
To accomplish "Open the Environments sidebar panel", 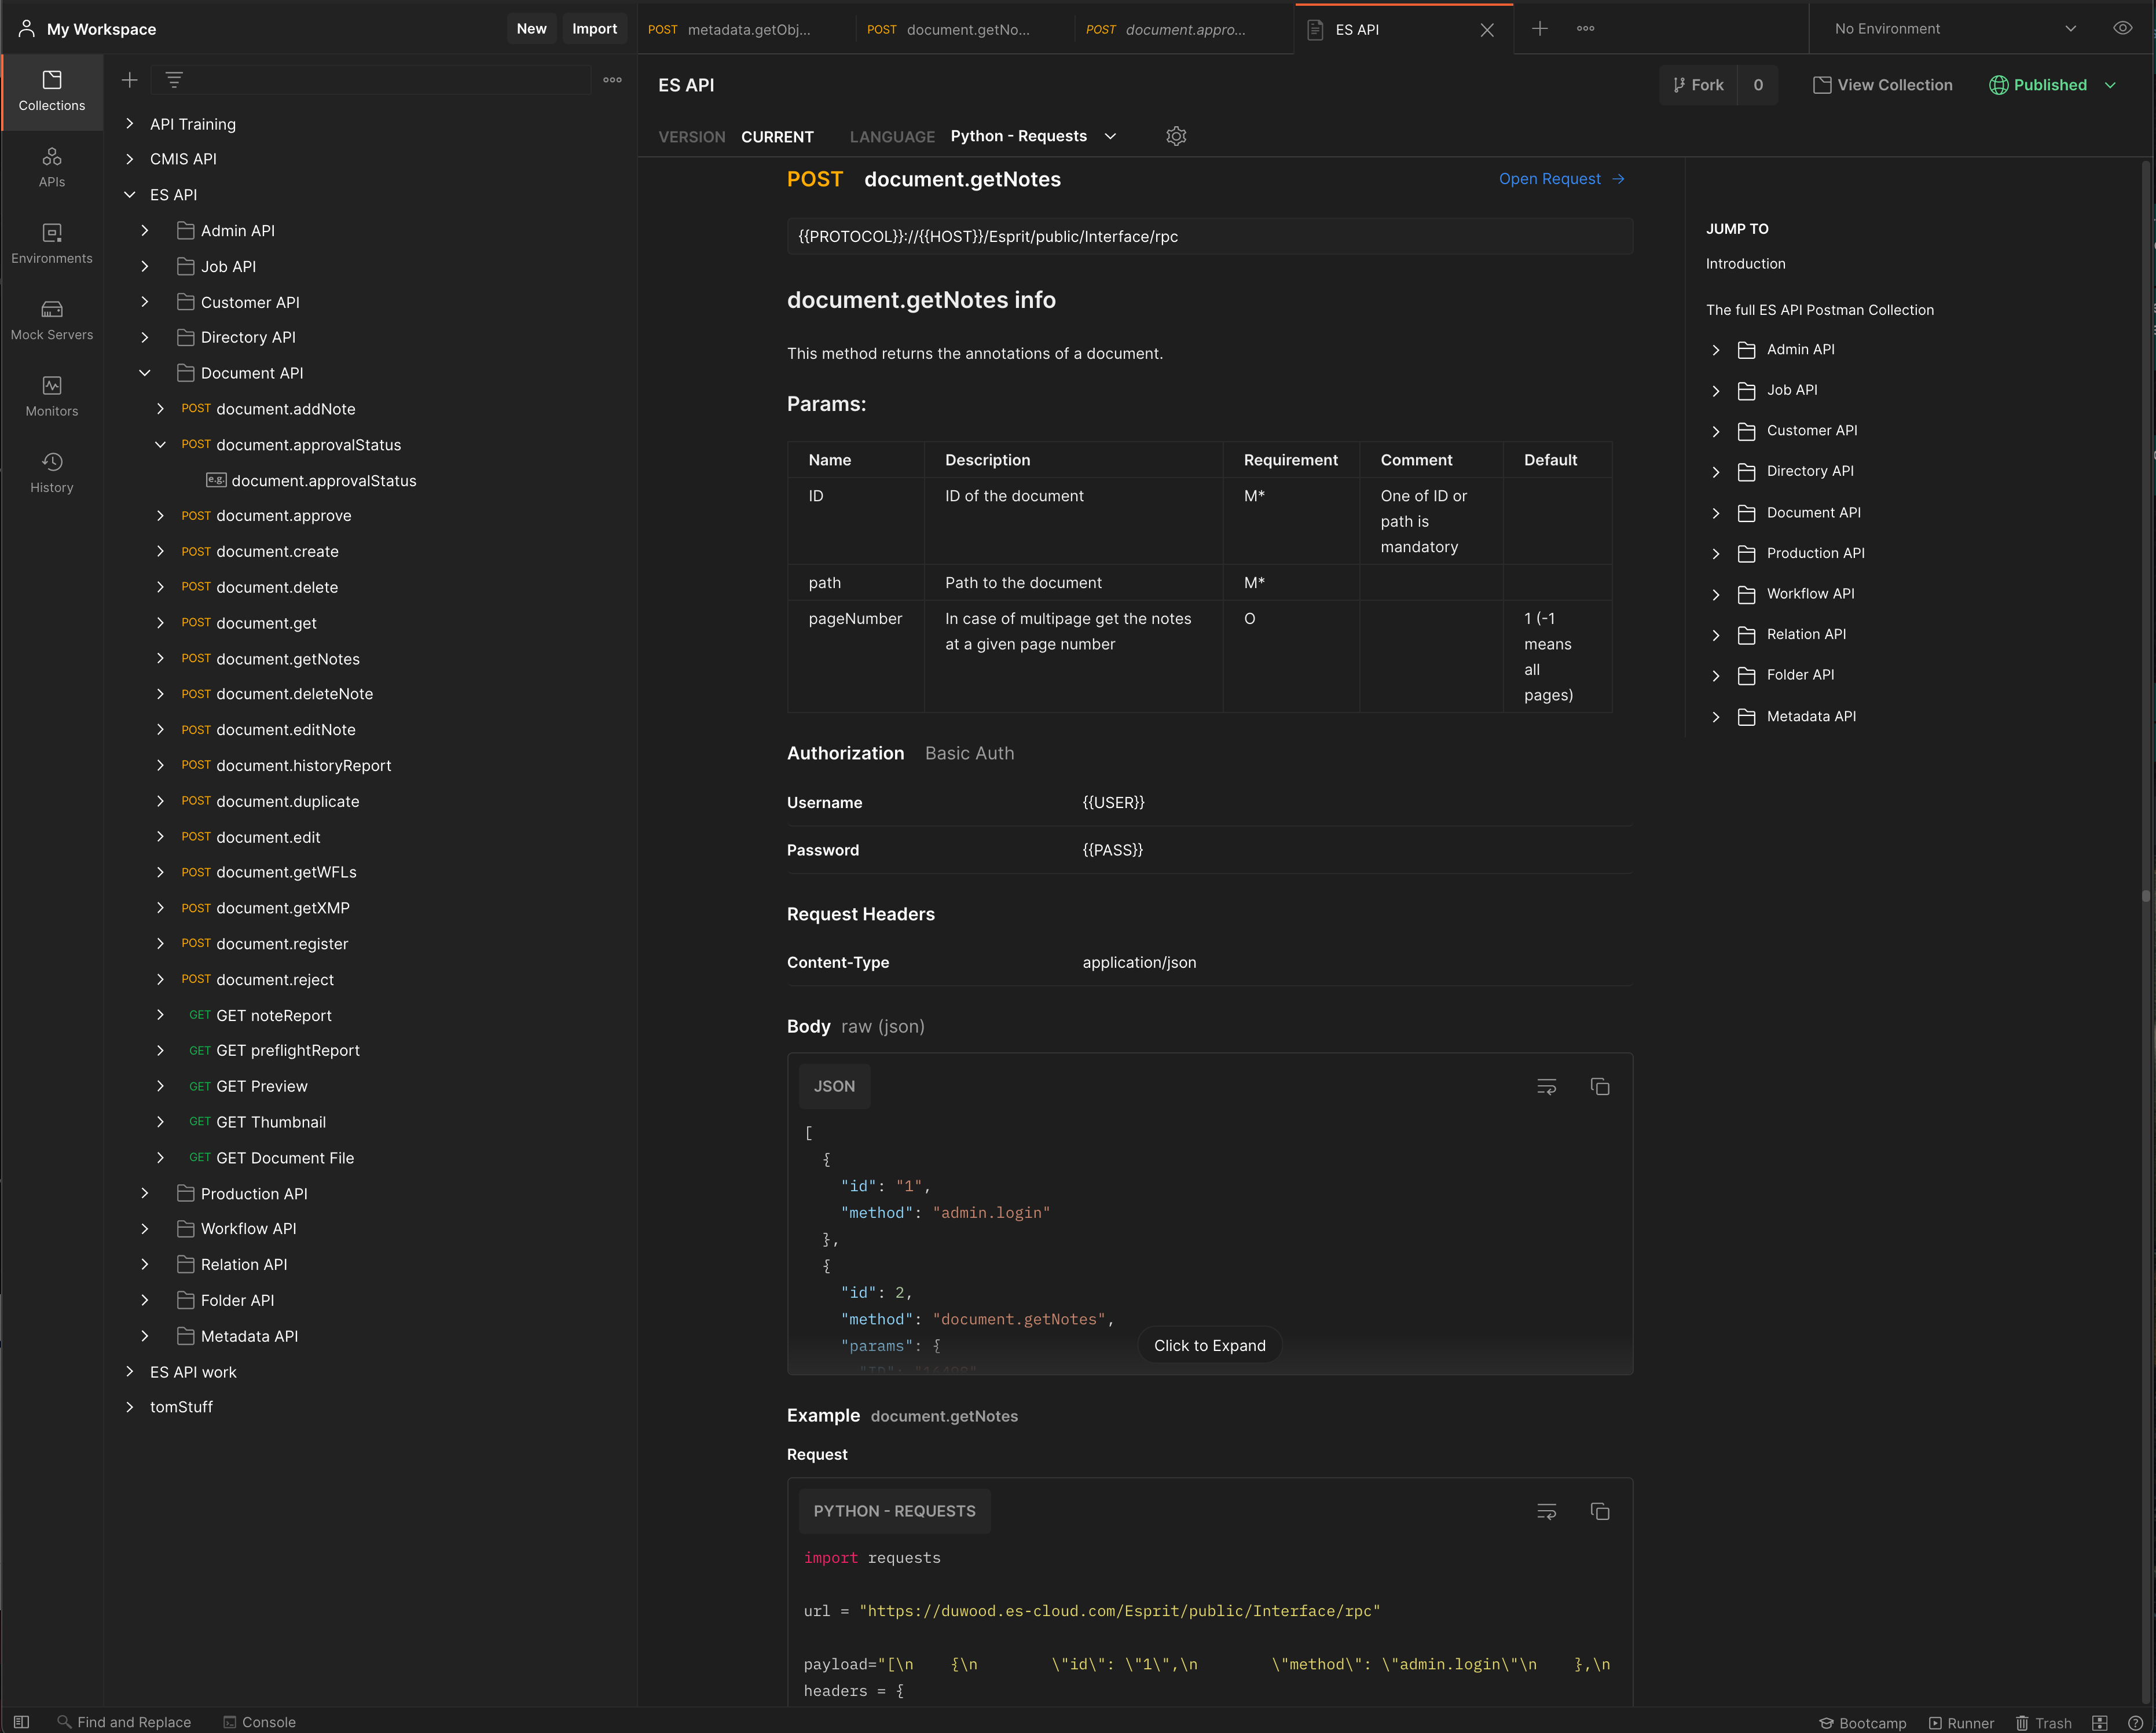I will click(x=52, y=244).
